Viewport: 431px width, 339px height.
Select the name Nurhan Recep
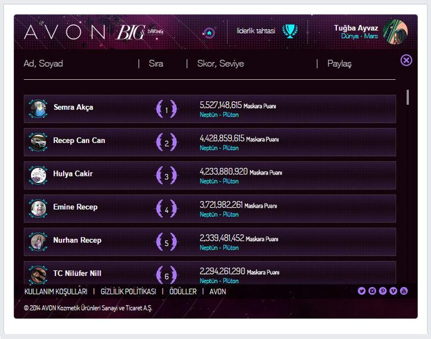(x=77, y=240)
